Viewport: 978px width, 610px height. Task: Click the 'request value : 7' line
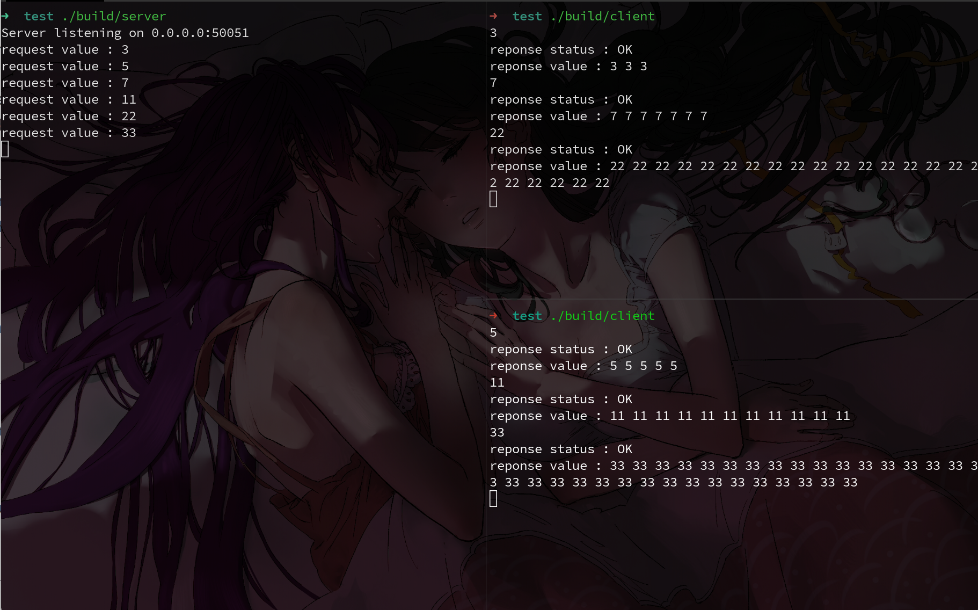65,83
